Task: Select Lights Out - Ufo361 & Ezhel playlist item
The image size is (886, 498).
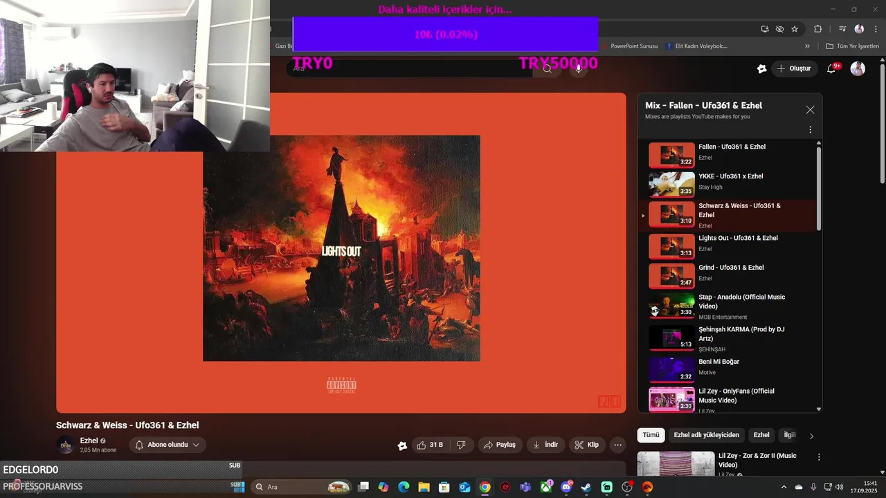Action: click(728, 246)
